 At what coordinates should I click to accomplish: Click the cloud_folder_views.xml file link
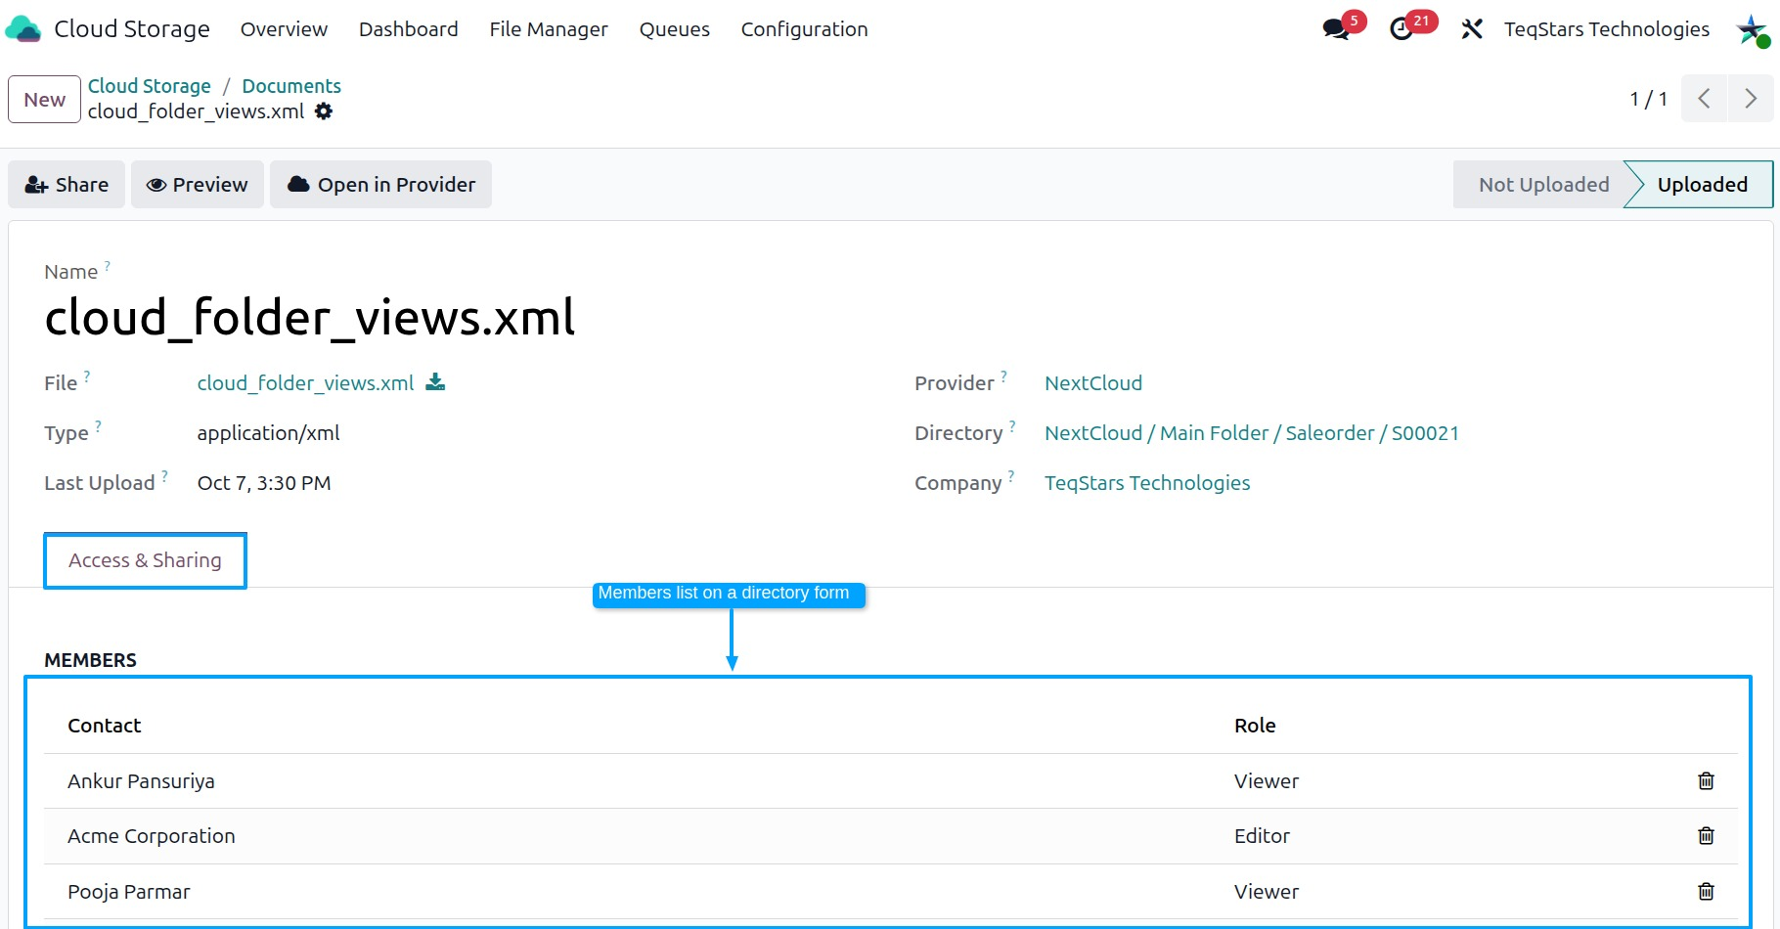pyautogui.click(x=306, y=383)
